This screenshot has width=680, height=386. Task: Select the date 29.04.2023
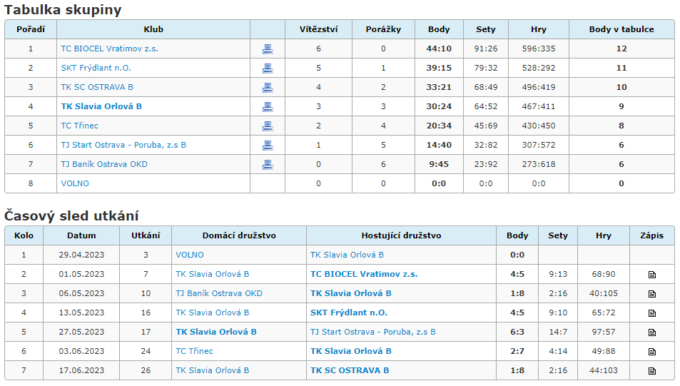(x=81, y=255)
